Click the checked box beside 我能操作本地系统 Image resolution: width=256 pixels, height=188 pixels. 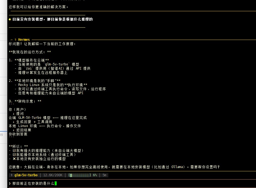click(14, 155)
